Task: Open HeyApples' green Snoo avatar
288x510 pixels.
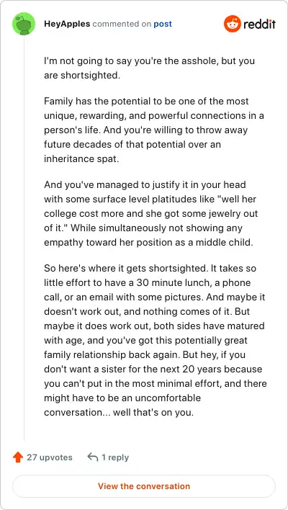Action: click(x=24, y=24)
